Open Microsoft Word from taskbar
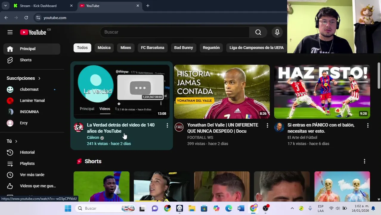This screenshot has height=215, width=381. 241,208
